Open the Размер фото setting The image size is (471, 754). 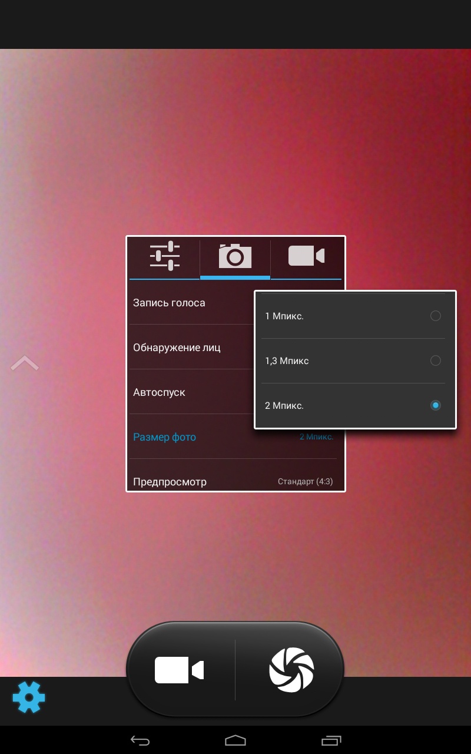click(x=165, y=437)
